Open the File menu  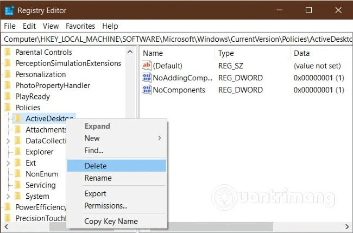(10, 26)
